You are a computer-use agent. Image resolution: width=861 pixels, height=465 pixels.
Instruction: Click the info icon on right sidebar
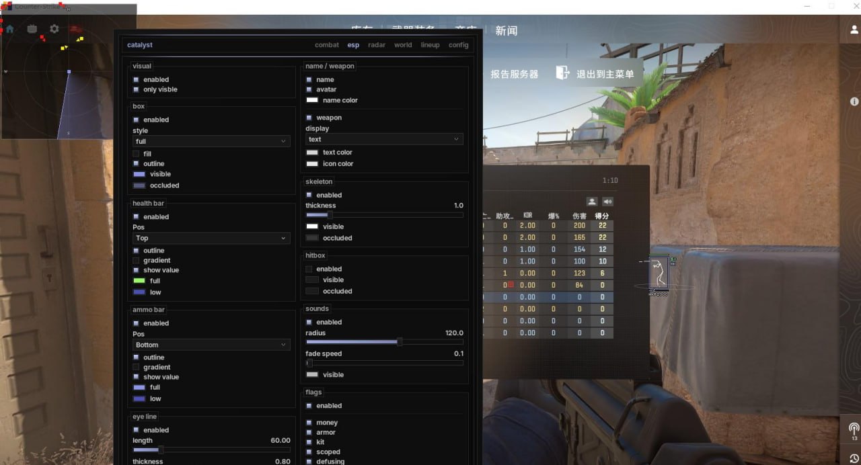(854, 101)
